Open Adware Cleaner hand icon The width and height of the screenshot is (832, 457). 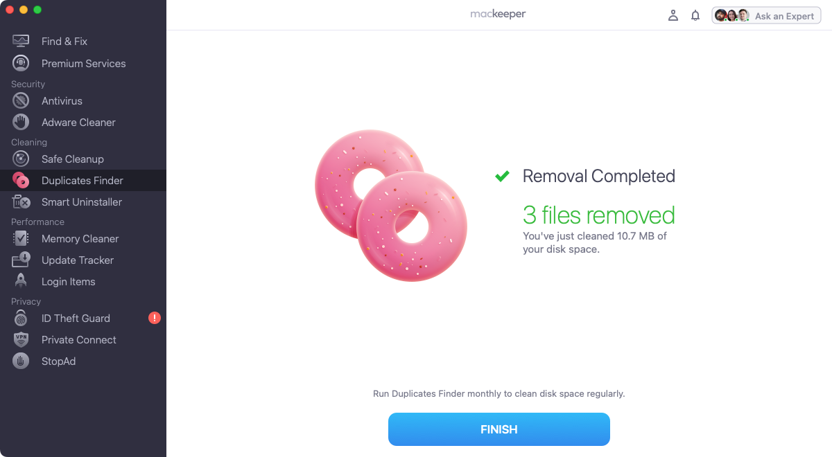21,122
